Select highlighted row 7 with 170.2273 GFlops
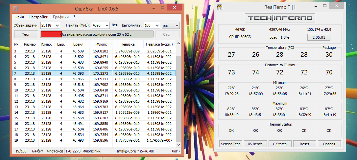Viewport: 357px width, 160px height. pos(94,73)
